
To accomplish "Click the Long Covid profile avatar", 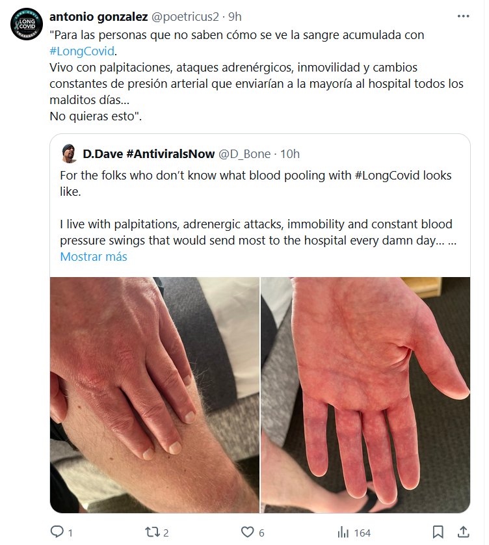I will pos(27,24).
